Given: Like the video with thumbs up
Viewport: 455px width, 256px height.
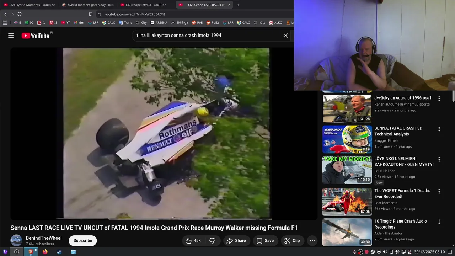Looking at the screenshot, I should pos(194,241).
